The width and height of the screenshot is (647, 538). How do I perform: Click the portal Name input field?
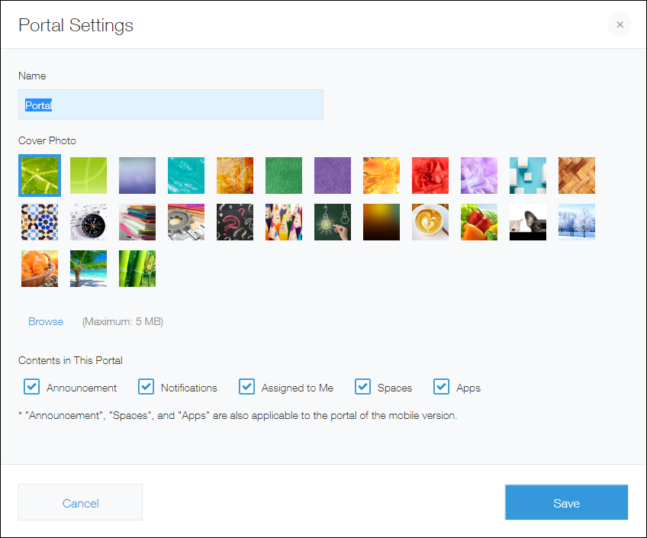[171, 105]
